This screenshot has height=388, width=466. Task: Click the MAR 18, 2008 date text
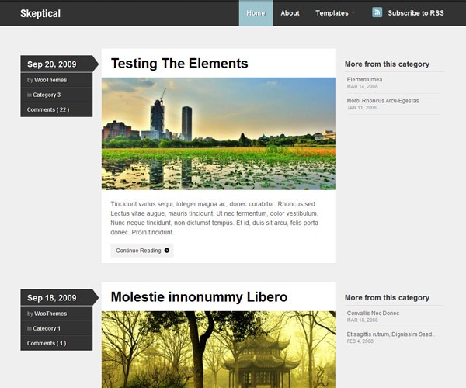362,320
